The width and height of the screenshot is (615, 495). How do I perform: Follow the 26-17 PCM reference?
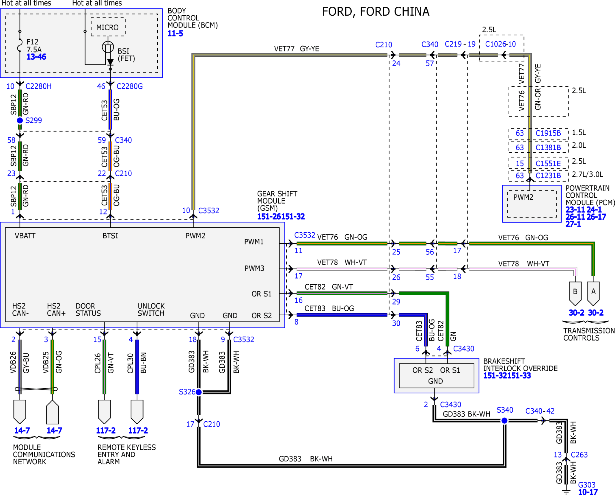pos(596,217)
